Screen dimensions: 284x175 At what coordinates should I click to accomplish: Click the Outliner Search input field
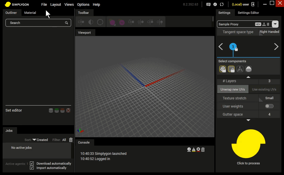point(38,23)
